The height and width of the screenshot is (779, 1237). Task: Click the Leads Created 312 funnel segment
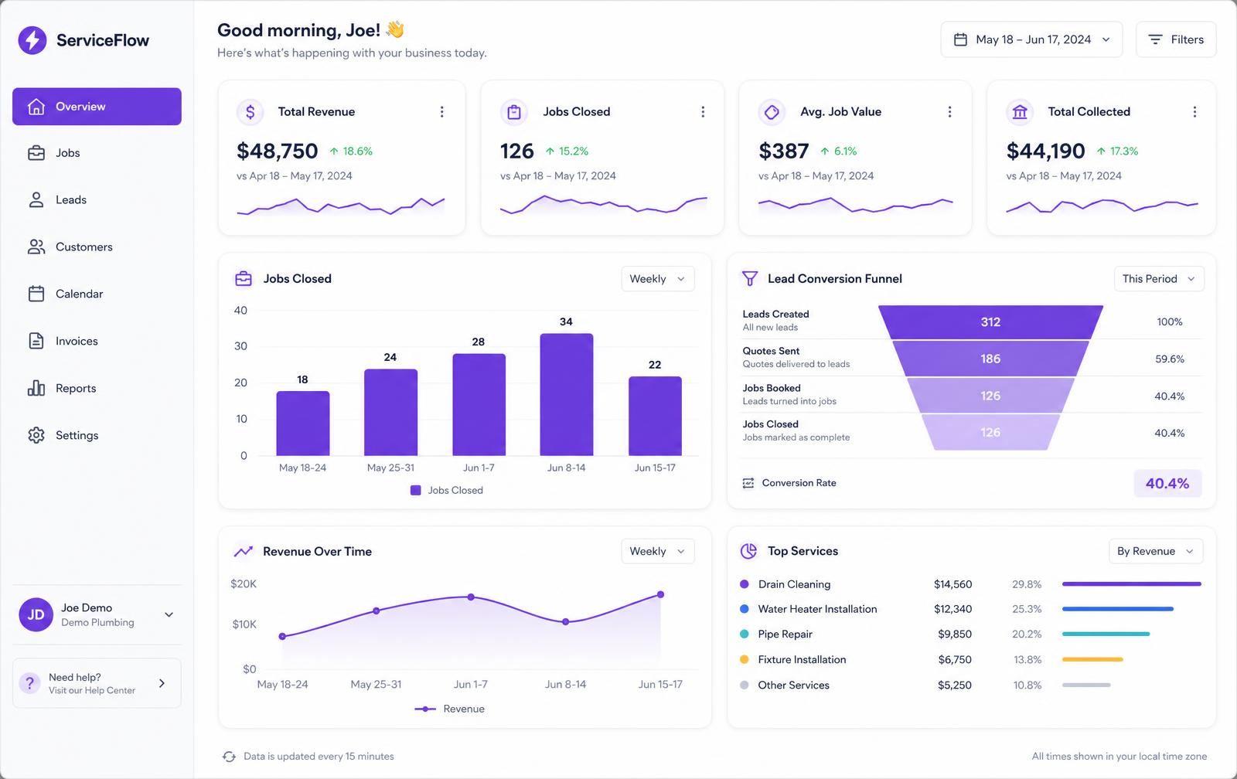tap(990, 322)
